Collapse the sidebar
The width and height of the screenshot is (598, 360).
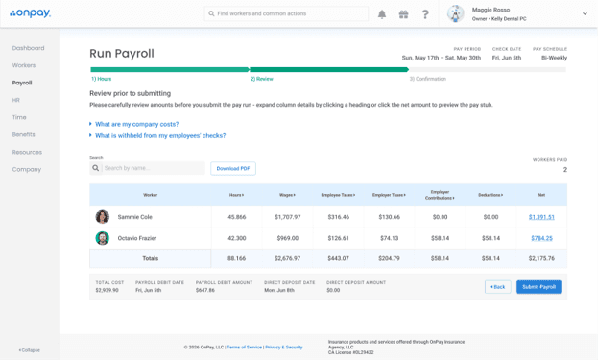tap(30, 350)
